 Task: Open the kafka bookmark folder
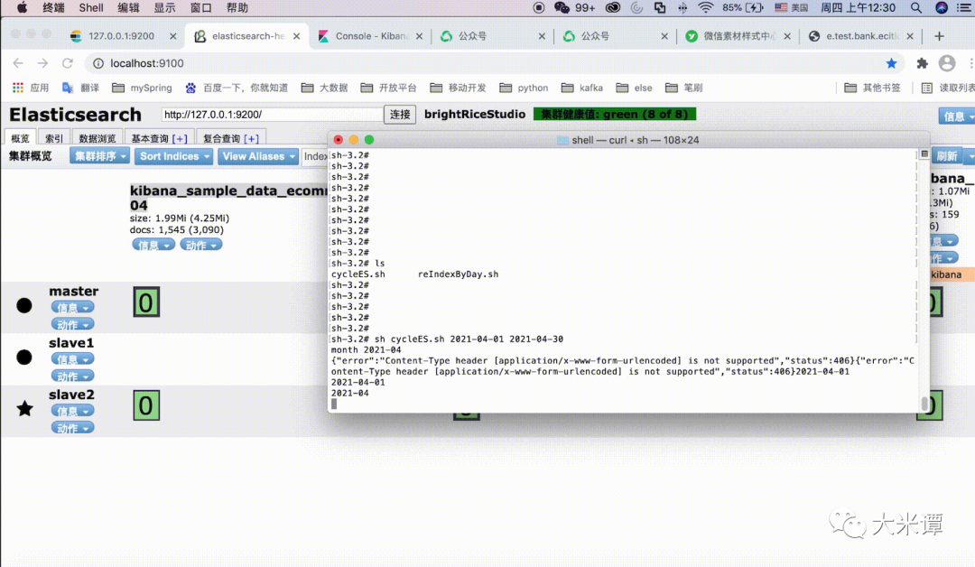(582, 88)
